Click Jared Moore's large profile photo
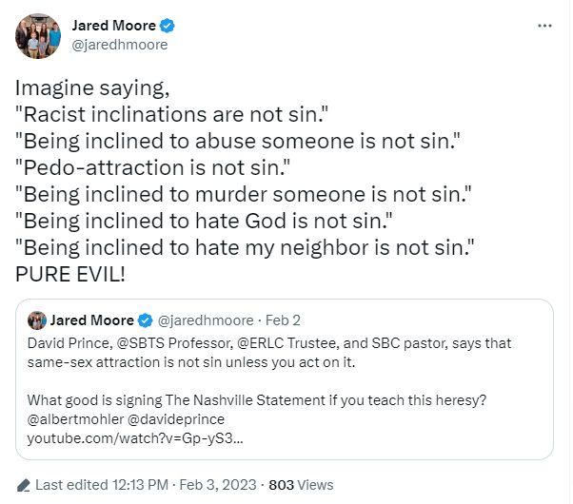The width and height of the screenshot is (573, 504). tap(38, 36)
